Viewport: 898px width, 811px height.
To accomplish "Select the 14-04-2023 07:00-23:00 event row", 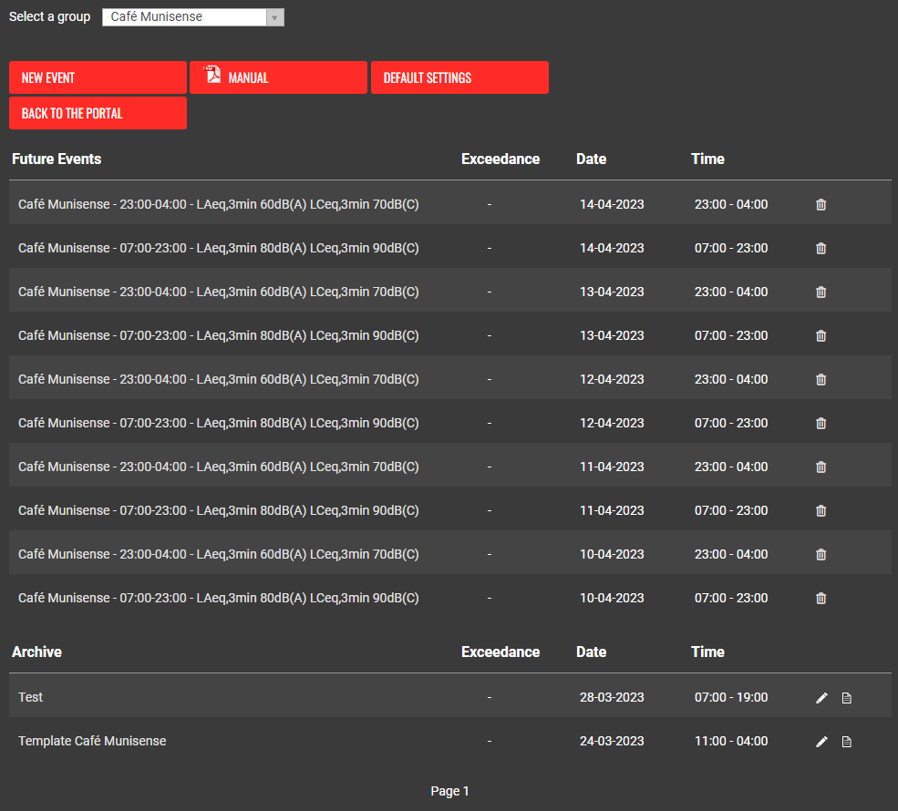I will [219, 249].
